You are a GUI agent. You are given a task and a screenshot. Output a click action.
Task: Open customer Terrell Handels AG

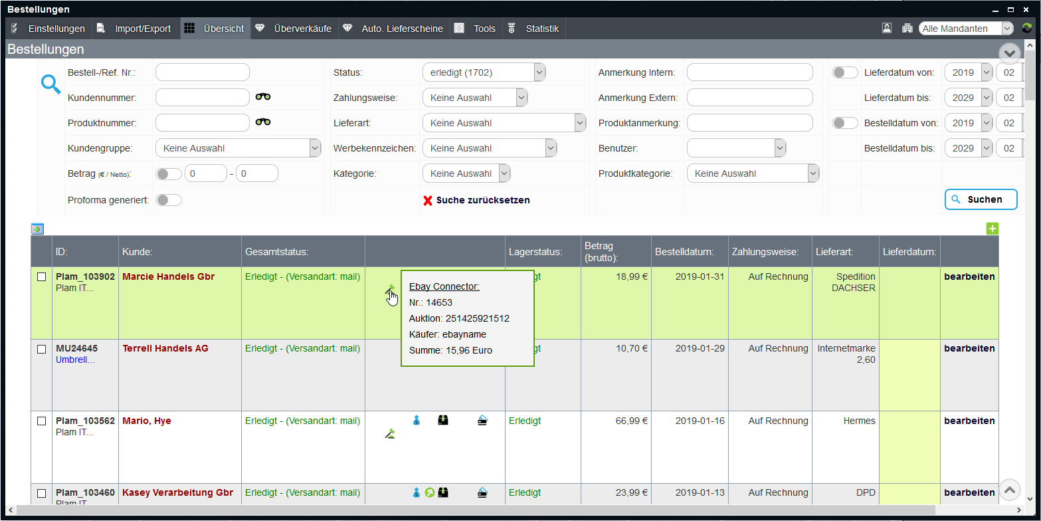(165, 348)
